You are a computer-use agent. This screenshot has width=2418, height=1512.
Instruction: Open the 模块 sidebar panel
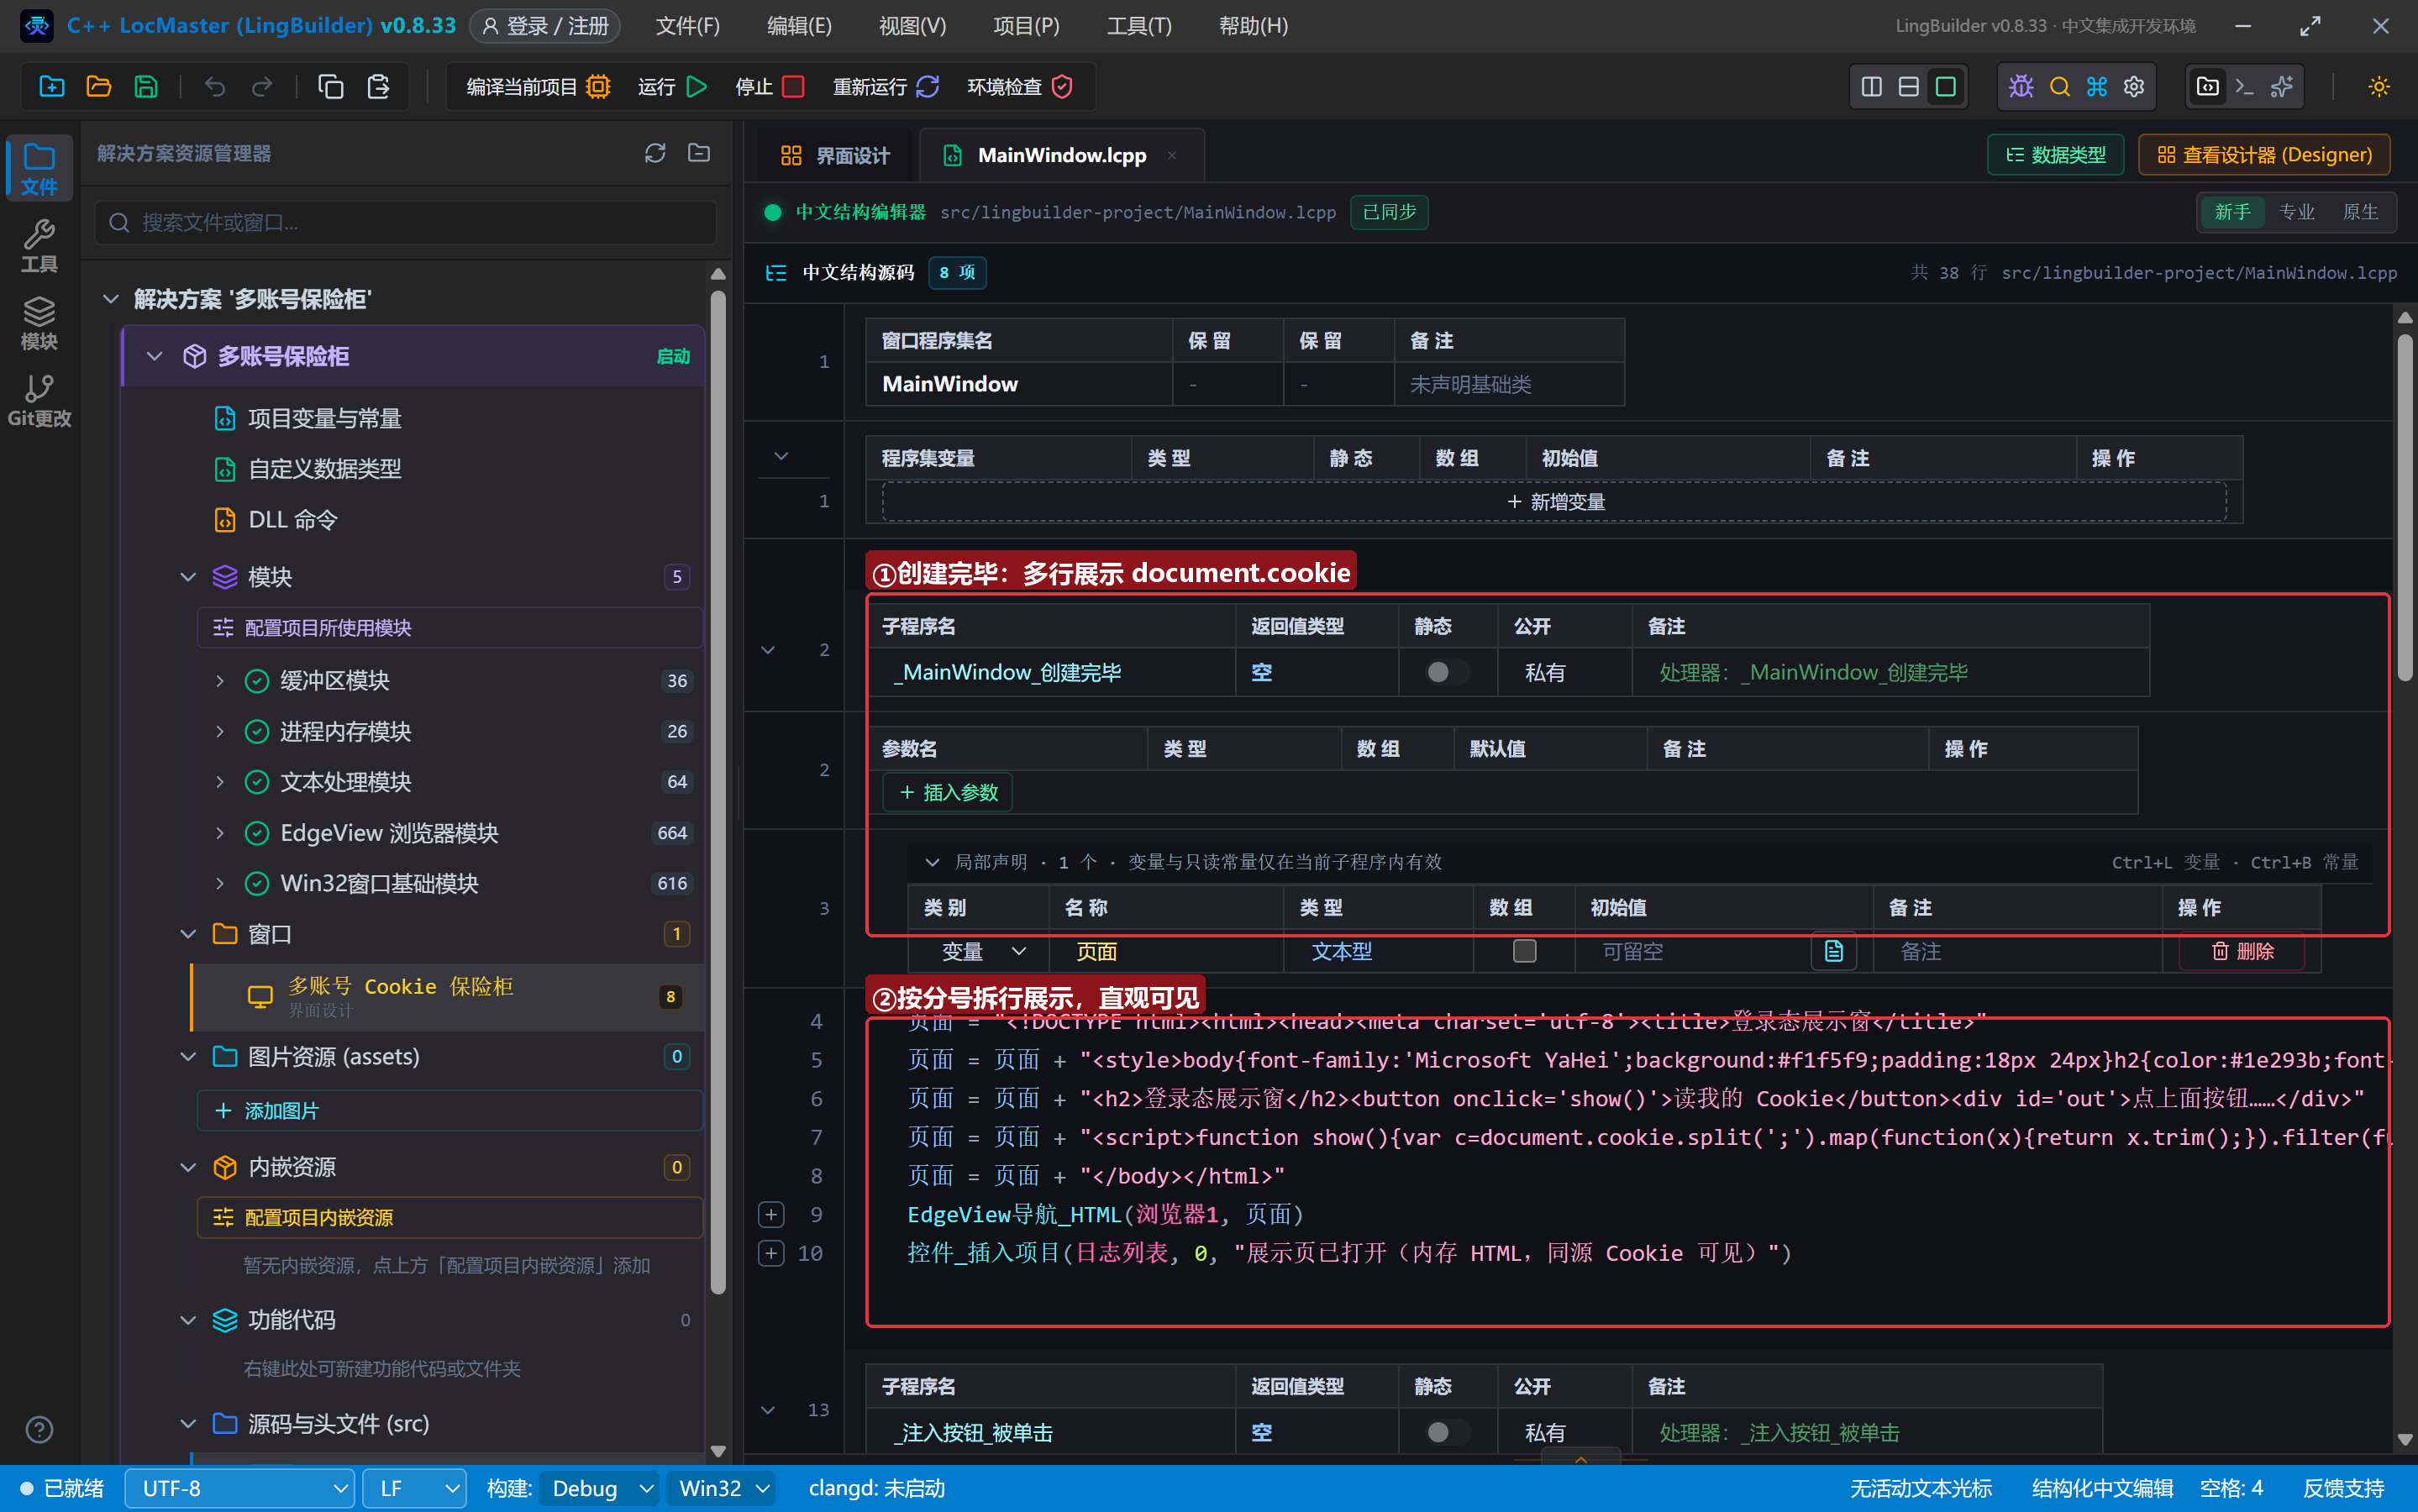pos(39,323)
